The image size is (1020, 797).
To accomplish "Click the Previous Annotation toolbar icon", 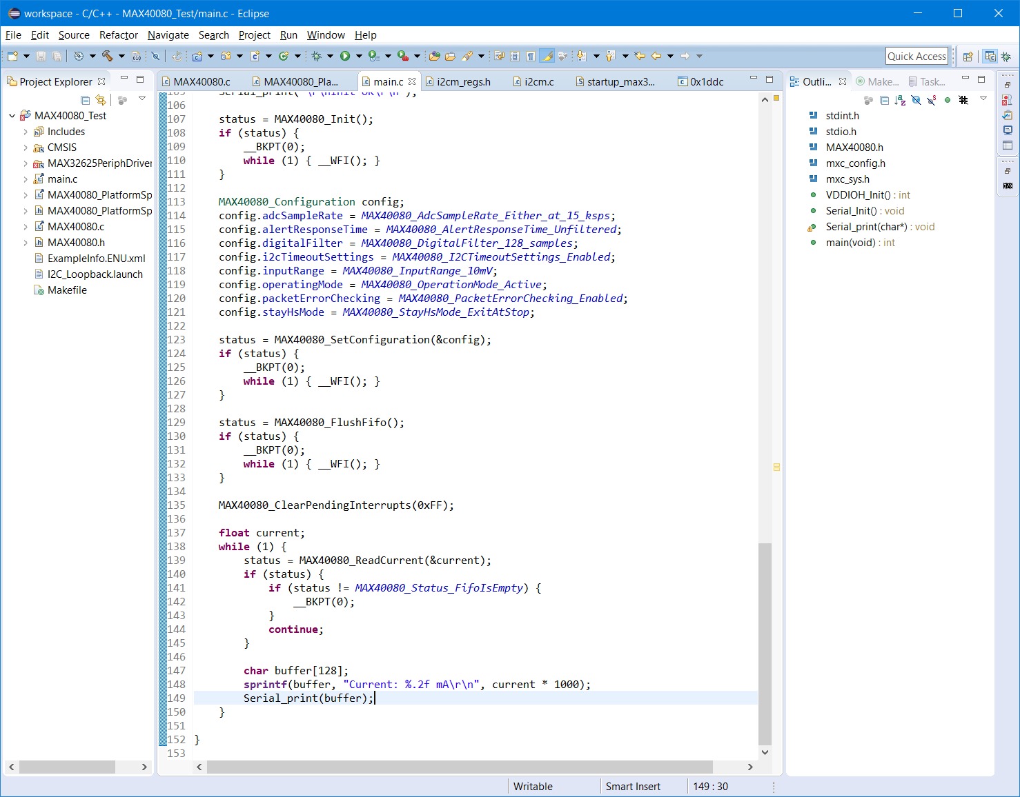I will coord(610,56).
